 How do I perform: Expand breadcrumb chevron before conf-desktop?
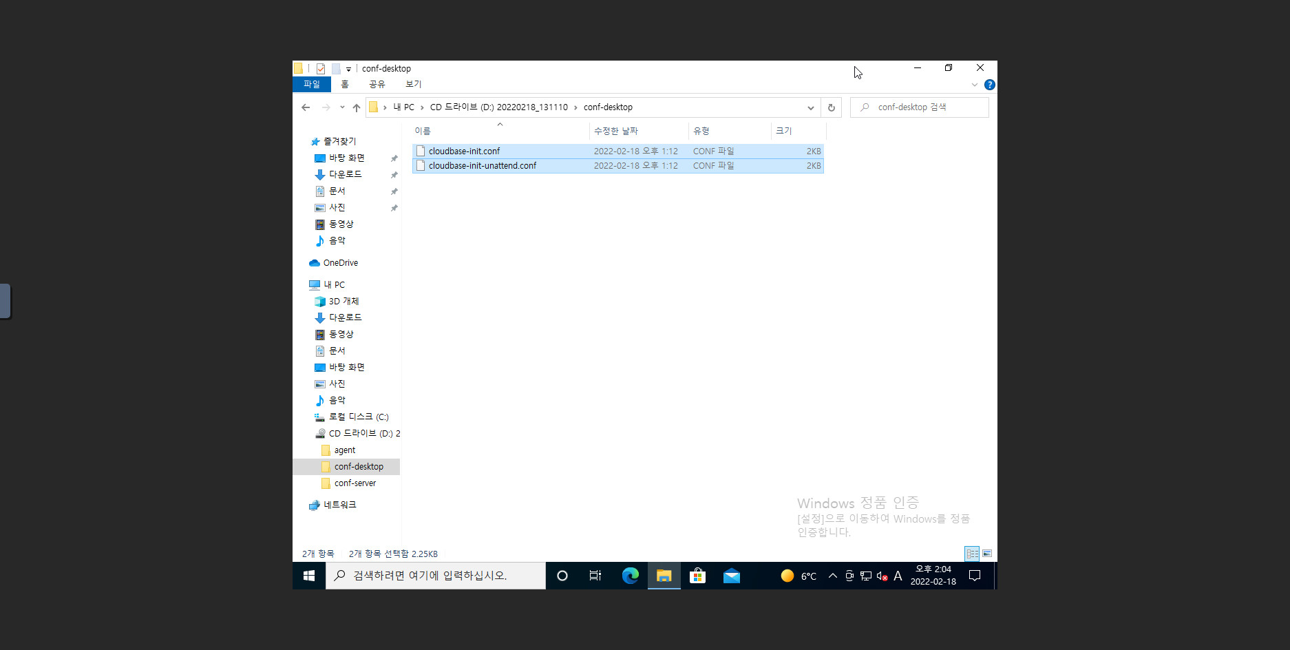(575, 107)
